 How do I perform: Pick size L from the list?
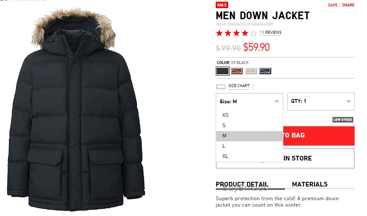click(x=249, y=146)
